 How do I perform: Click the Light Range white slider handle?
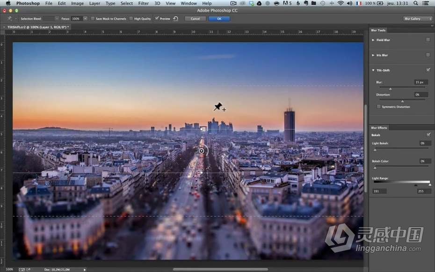click(x=430, y=185)
